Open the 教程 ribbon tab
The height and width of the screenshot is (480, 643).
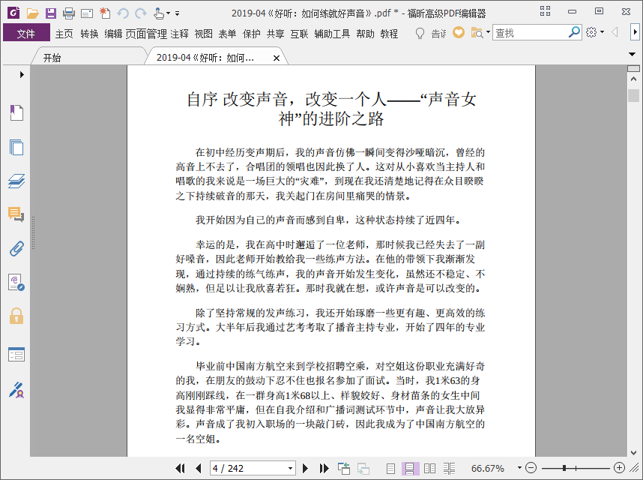(x=389, y=34)
